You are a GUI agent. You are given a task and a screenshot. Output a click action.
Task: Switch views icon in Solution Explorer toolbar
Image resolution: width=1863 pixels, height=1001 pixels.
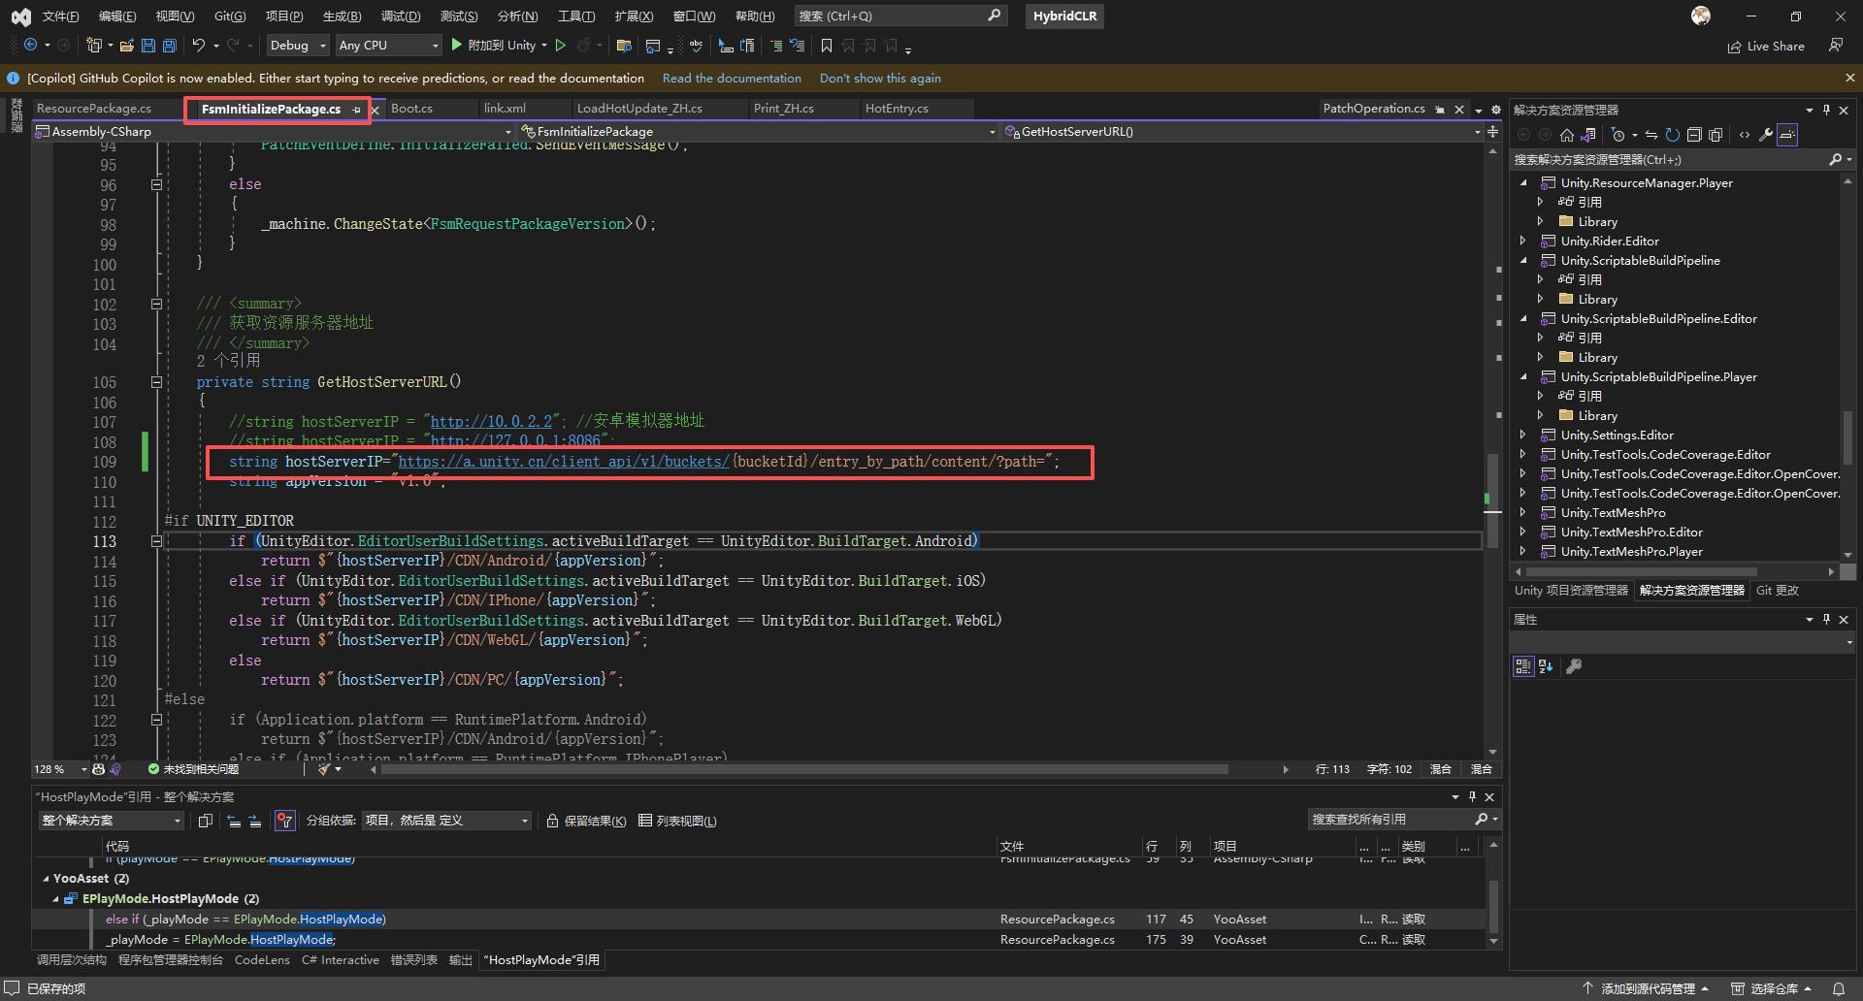(1588, 135)
